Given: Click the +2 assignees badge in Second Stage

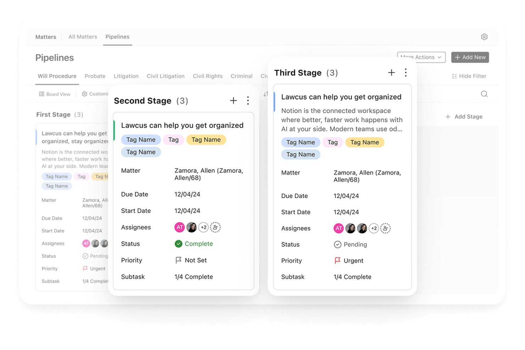Looking at the screenshot, I should coord(204,227).
